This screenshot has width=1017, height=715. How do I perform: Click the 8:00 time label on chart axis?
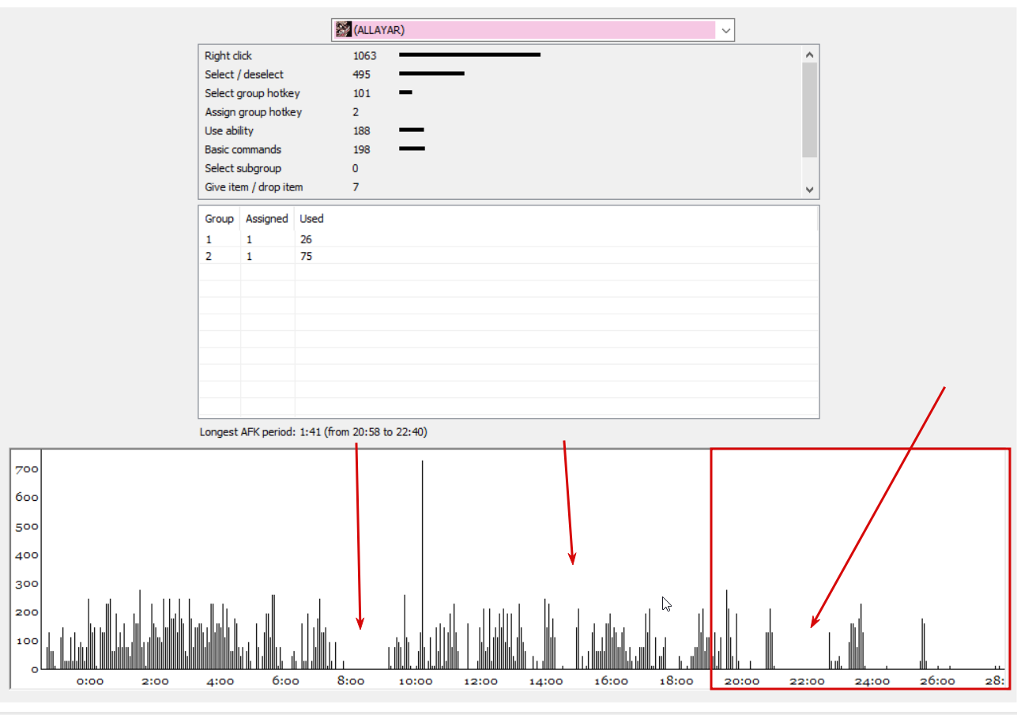pyautogui.click(x=350, y=681)
